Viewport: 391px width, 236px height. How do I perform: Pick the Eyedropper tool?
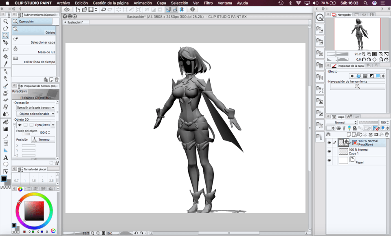6,64
